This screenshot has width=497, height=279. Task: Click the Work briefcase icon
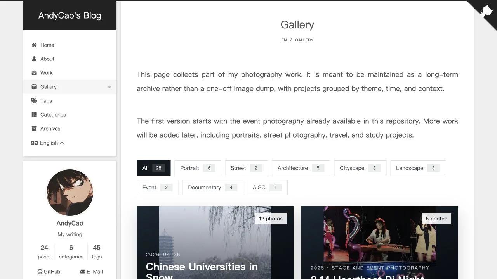34,73
